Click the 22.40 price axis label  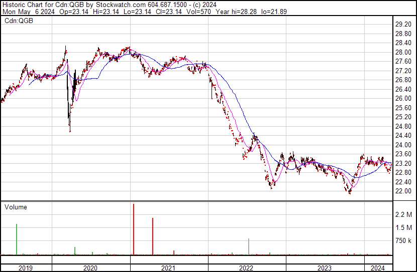click(403, 182)
